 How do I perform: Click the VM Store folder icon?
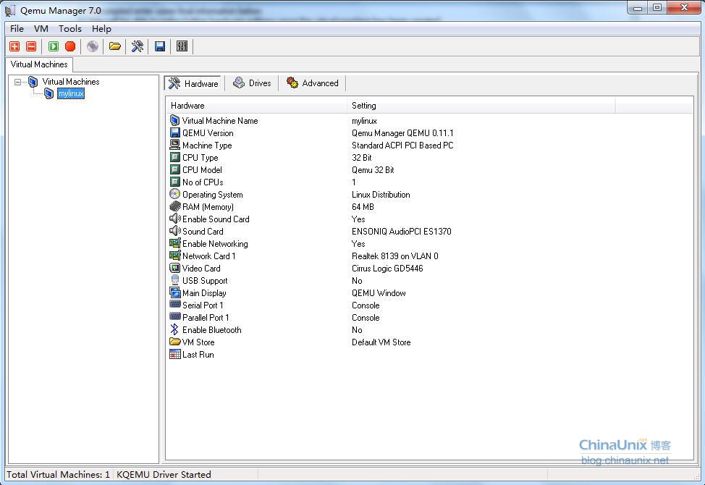point(175,342)
